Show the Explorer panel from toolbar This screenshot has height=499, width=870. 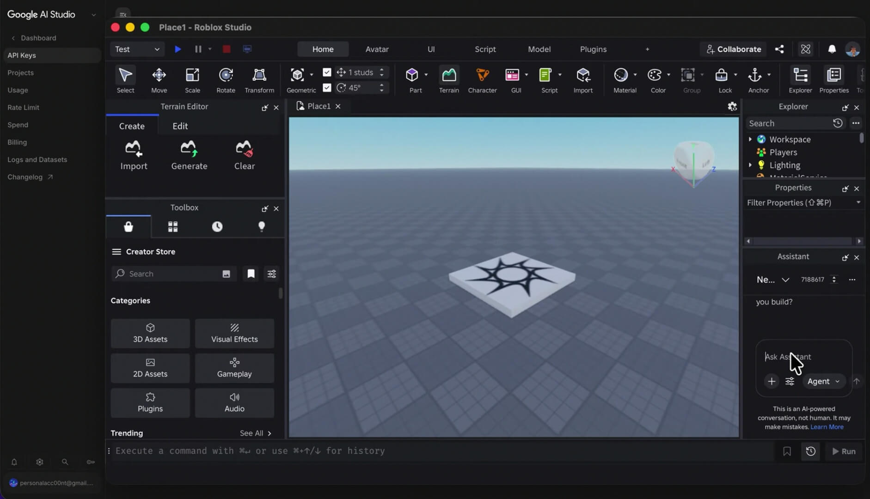[800, 79]
